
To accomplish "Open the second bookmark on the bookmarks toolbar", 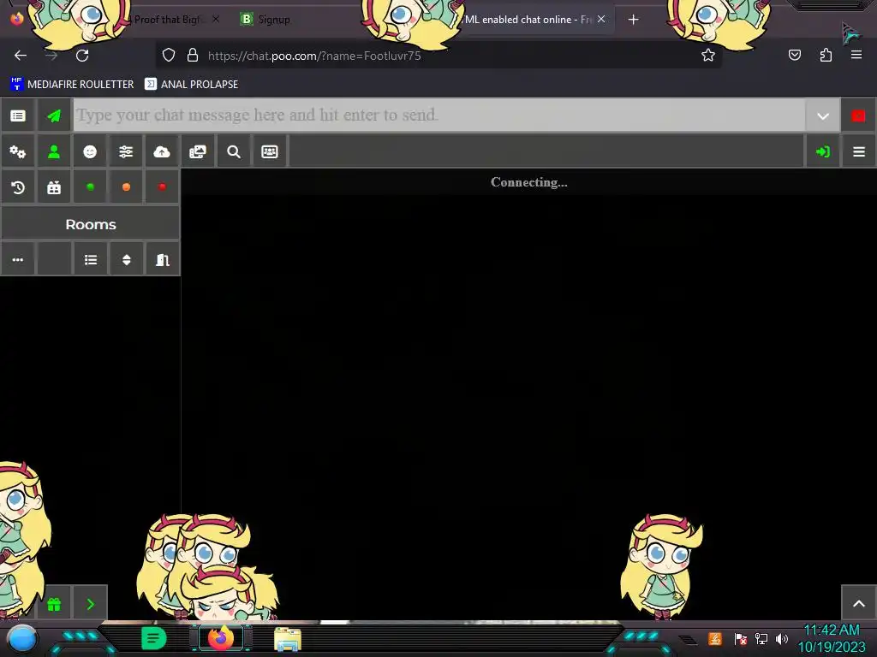I will click(x=191, y=85).
